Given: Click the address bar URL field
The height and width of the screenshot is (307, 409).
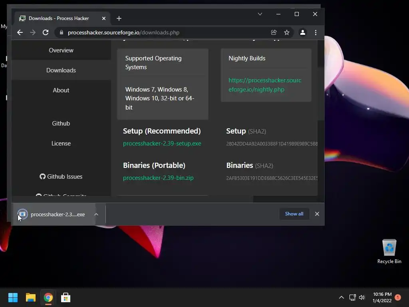Looking at the screenshot, I should click(x=167, y=32).
